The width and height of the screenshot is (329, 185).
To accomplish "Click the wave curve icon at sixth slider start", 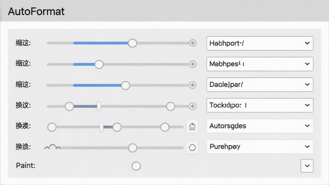I will (x=52, y=147).
